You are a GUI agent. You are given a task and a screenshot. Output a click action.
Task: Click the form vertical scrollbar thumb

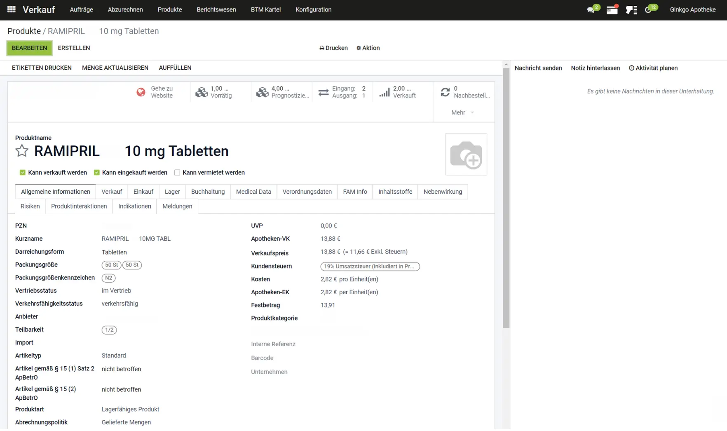pos(506,198)
